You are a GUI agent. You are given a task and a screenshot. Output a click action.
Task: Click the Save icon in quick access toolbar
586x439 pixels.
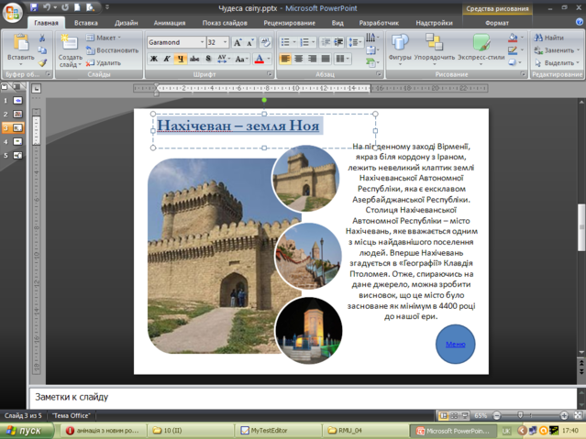click(34, 7)
